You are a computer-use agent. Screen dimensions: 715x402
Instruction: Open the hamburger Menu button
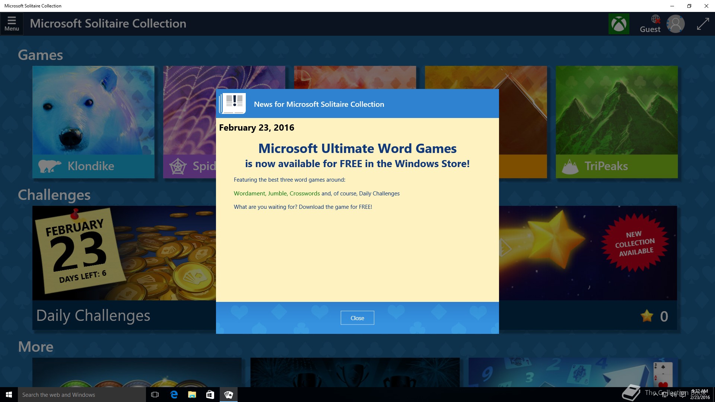tap(12, 23)
